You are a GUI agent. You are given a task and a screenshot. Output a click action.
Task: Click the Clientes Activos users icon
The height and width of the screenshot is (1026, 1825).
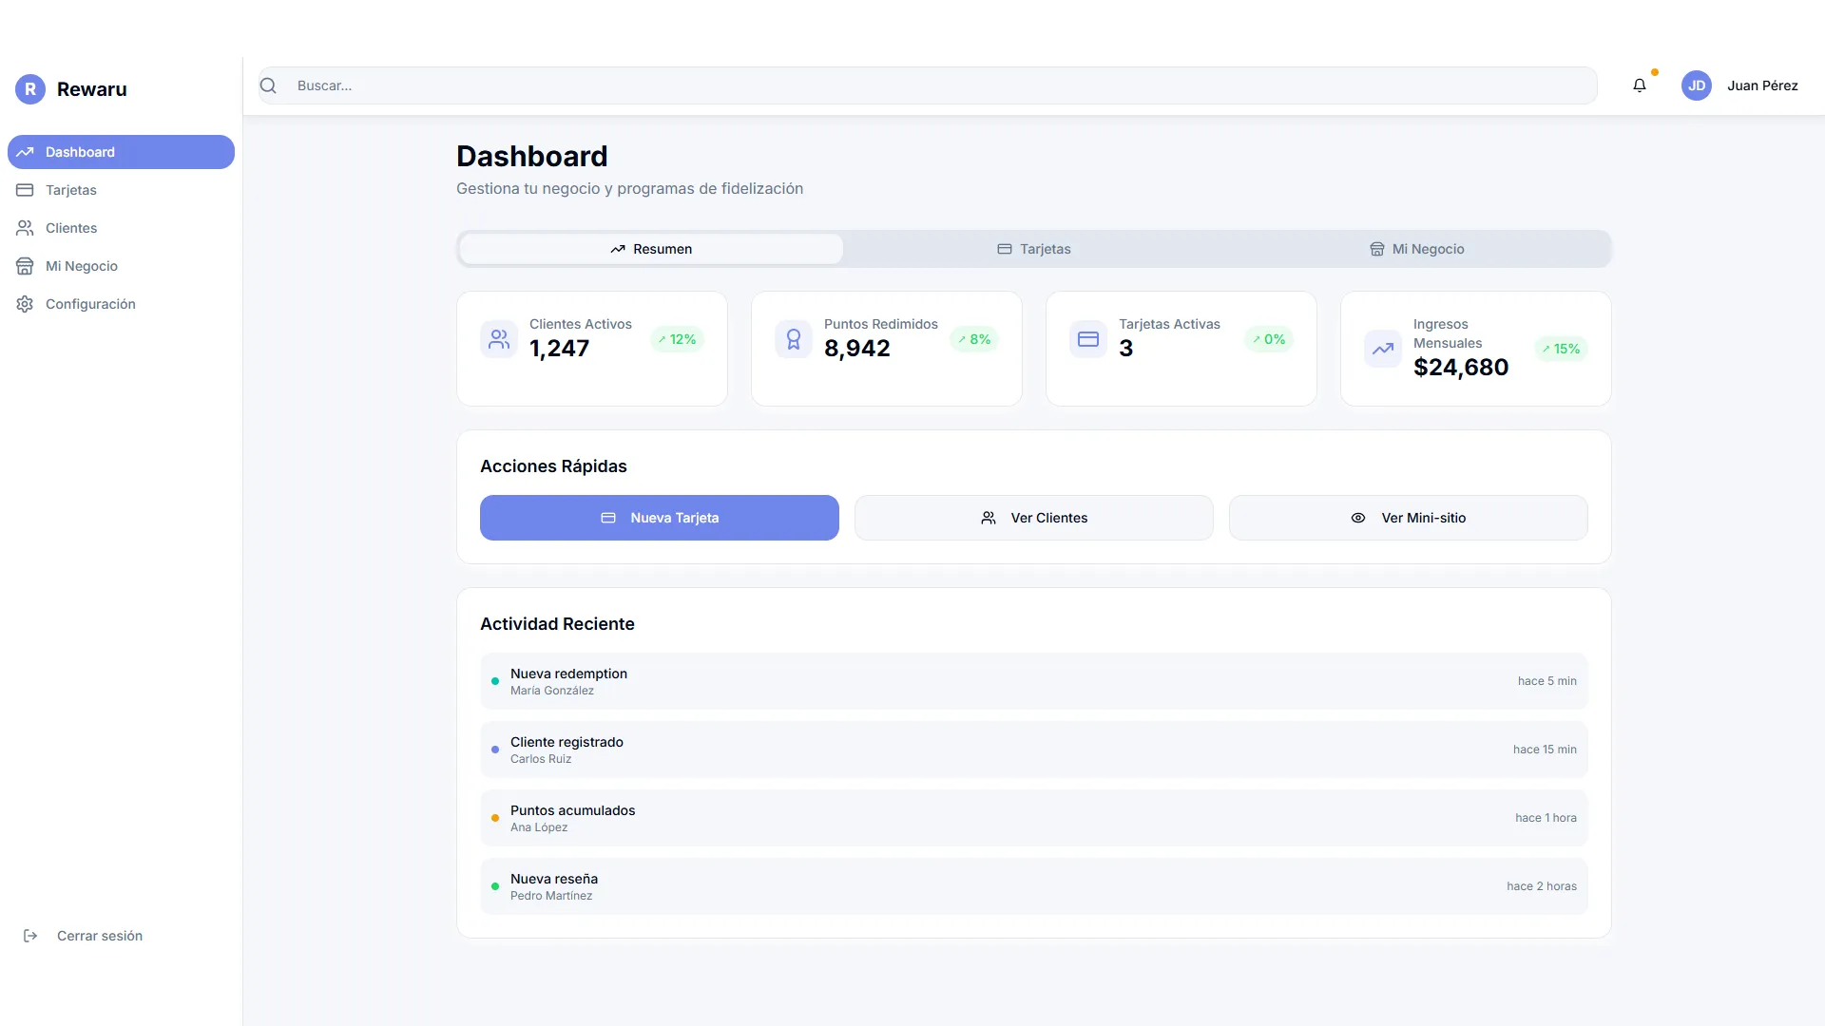499,339
